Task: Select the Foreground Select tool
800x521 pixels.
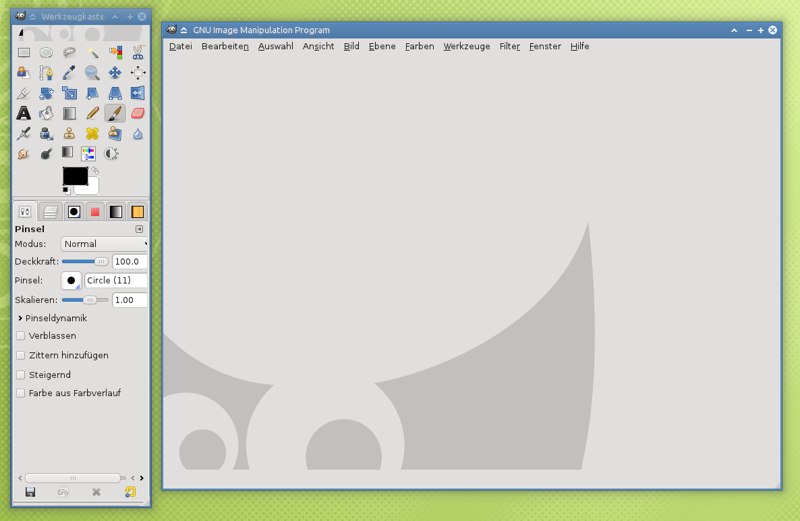Action: (24, 72)
